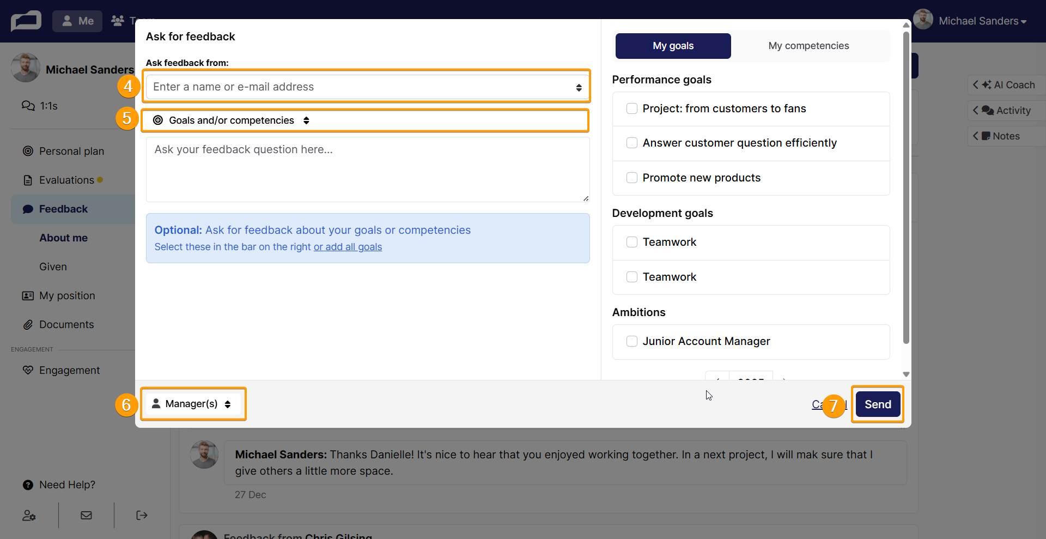Switch to My goals tab

(x=673, y=46)
